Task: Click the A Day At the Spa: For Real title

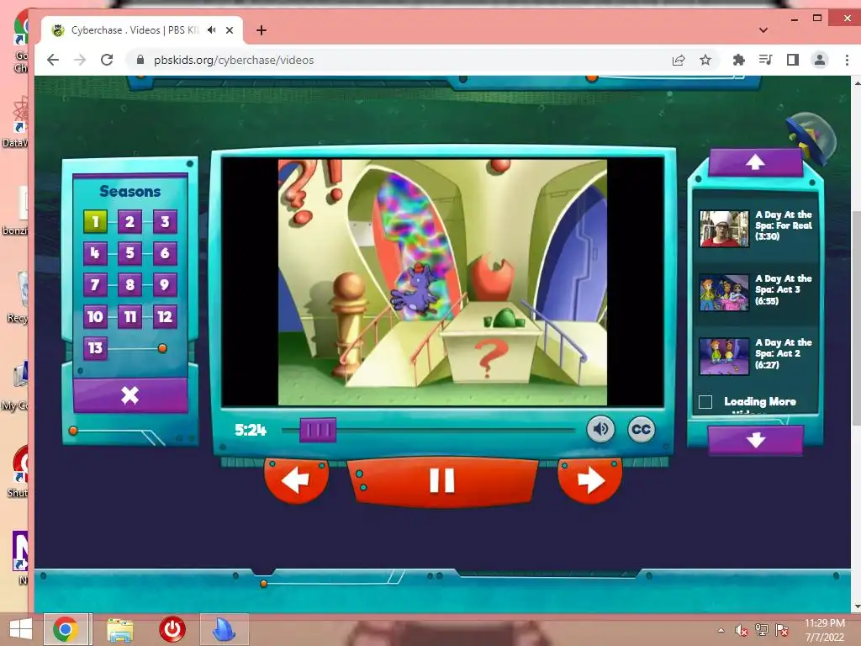Action: pyautogui.click(x=783, y=225)
